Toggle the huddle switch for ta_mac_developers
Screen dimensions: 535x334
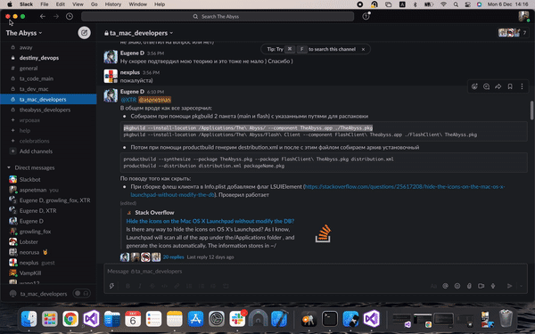(81, 293)
